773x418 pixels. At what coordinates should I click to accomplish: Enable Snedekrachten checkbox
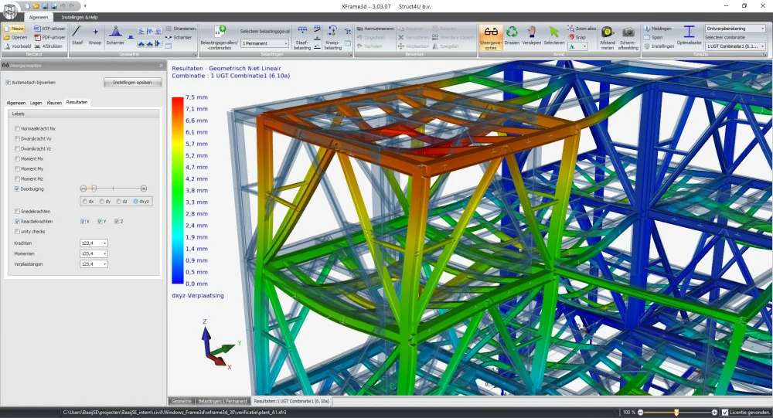[17, 211]
